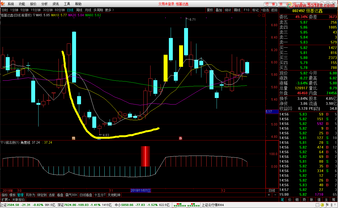Select the 联 tab
Viewport: 338px width, 208px height.
coord(312,200)
